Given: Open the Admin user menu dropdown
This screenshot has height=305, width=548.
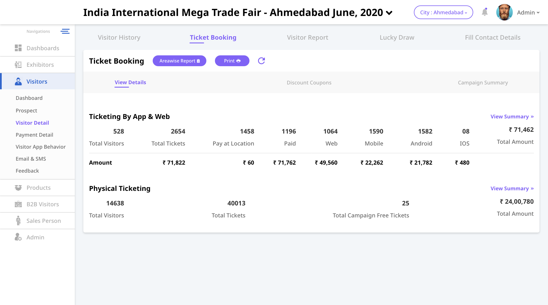Looking at the screenshot, I should 528,13.
